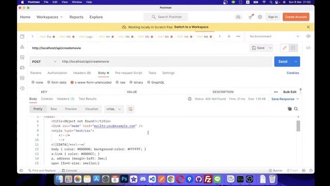Image resolution: width=330 pixels, height=186 pixels.
Task: Add a new request tab with plus icon
Action: tap(229, 37)
